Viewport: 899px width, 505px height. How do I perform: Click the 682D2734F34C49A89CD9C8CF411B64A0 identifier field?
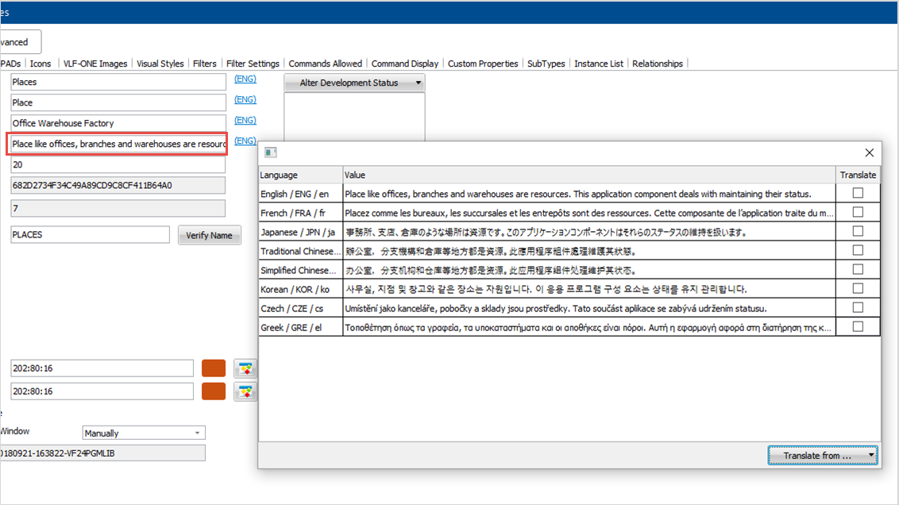(x=118, y=185)
